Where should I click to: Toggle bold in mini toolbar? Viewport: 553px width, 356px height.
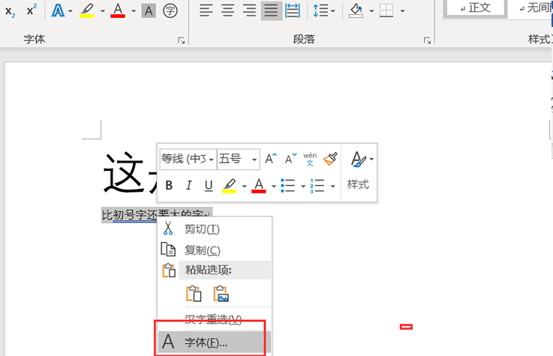click(169, 185)
